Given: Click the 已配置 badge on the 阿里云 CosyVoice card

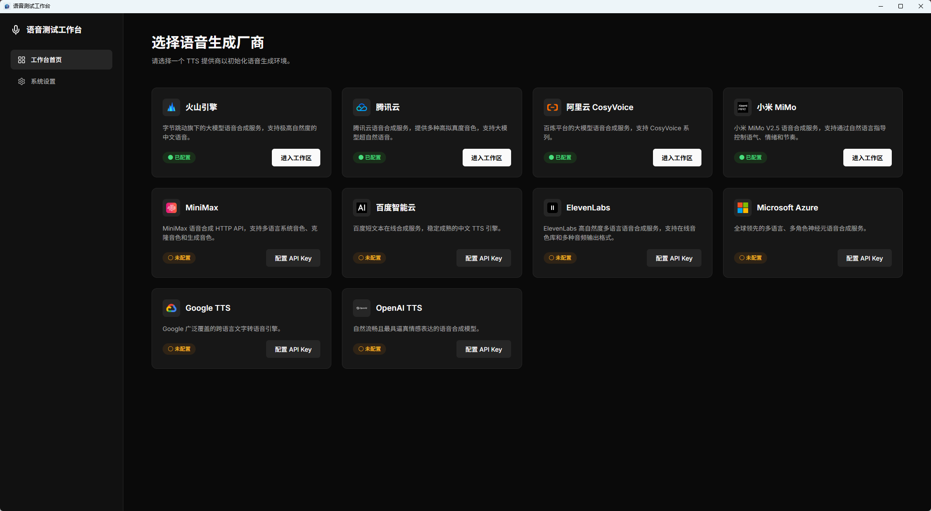Looking at the screenshot, I should pos(560,158).
